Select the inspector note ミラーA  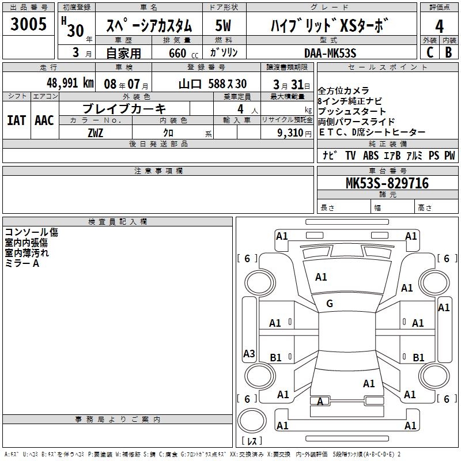[22, 263]
